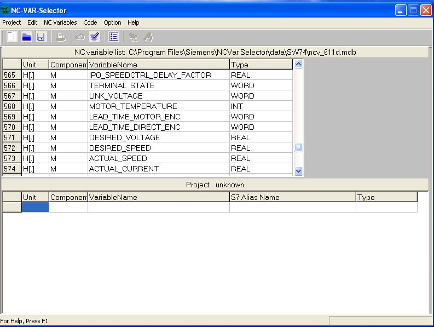The height and width of the screenshot is (327, 434).
Task: Open the Project menu
Action: (11, 22)
